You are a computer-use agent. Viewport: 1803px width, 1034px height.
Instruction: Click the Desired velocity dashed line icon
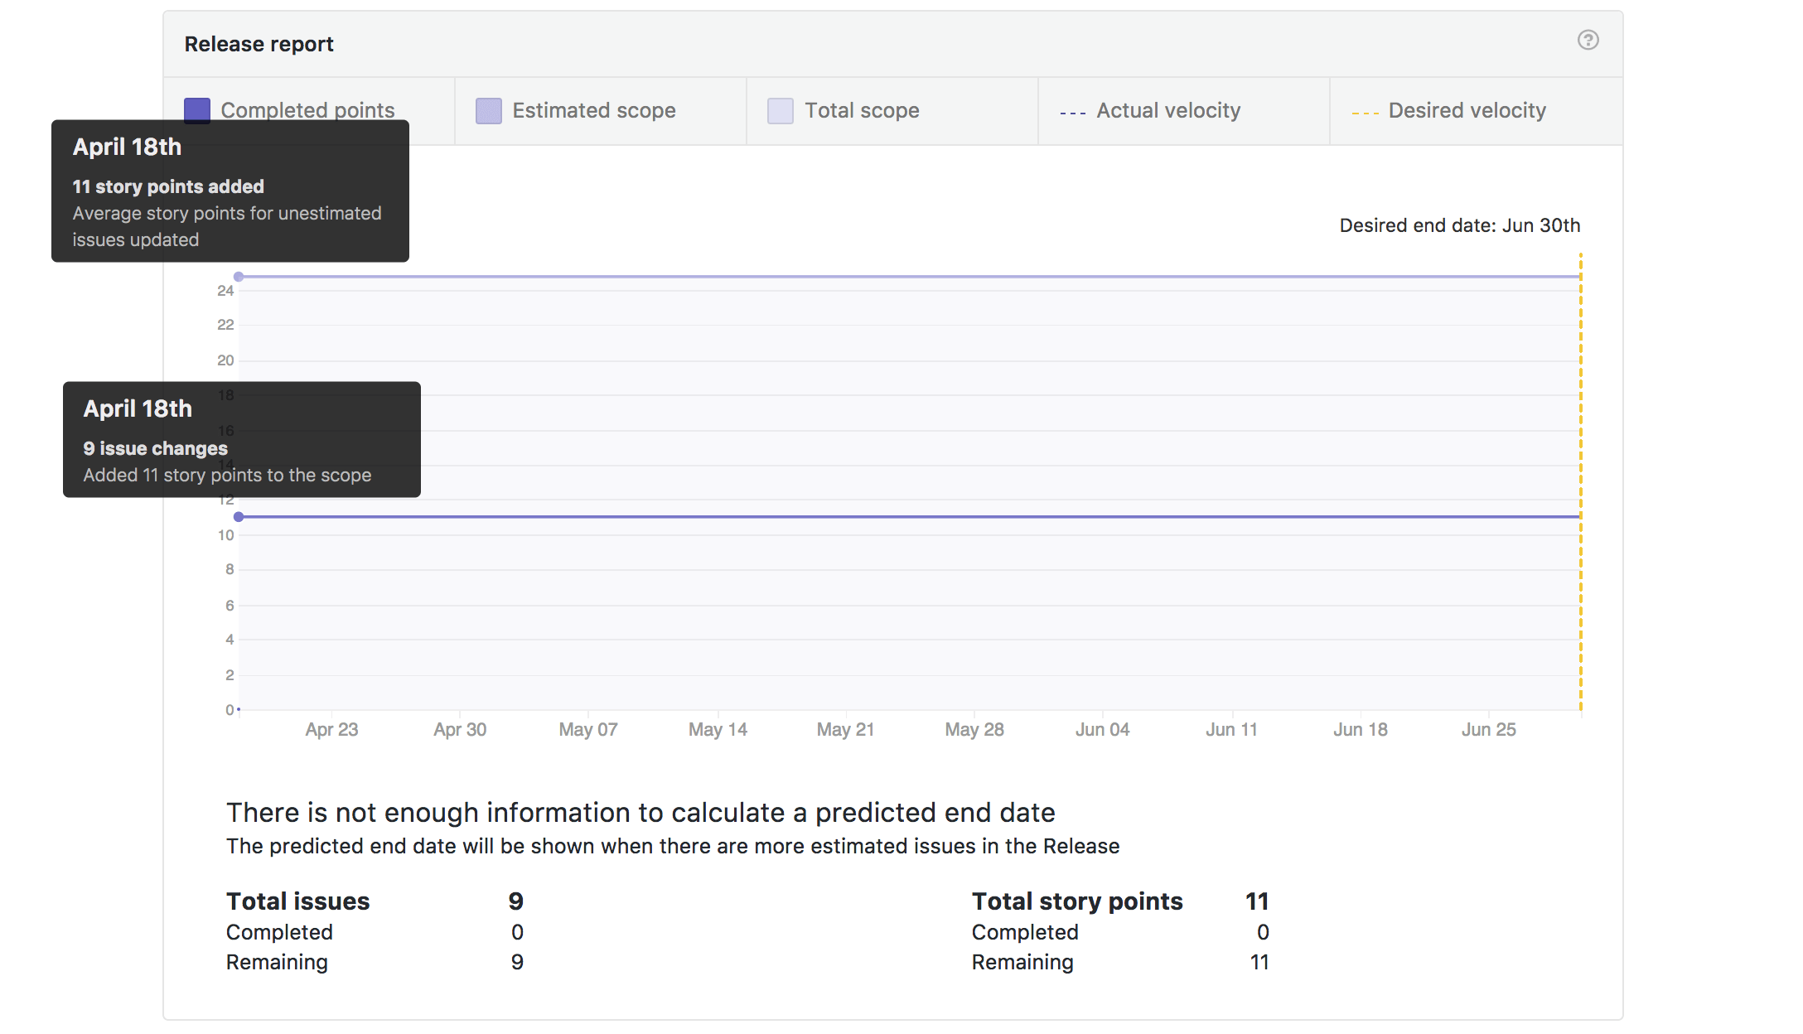pyautogui.click(x=1364, y=113)
